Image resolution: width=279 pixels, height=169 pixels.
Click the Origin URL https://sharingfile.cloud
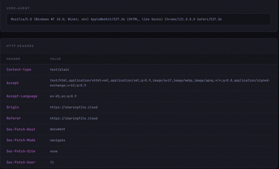74,107
